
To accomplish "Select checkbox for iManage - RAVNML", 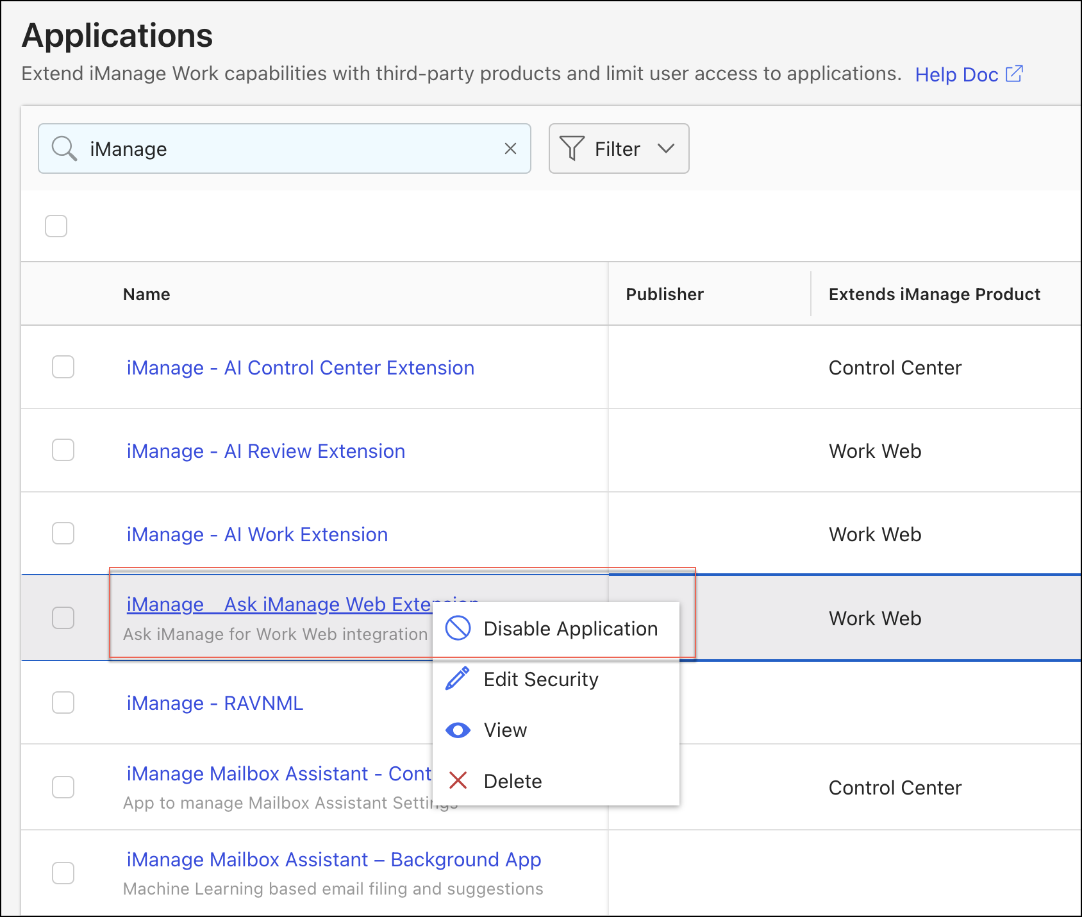I will (x=63, y=703).
